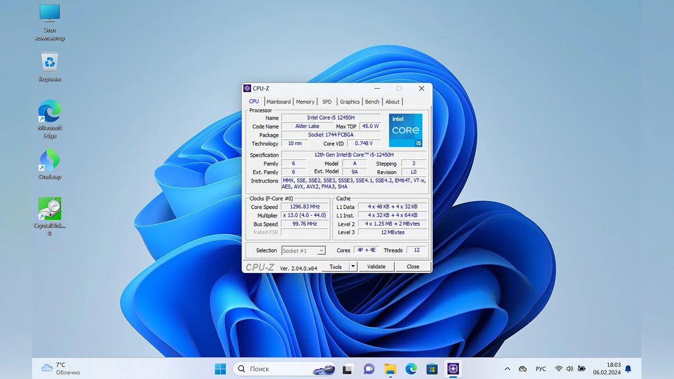Screen dimensions: 674x379
Task: Click the Intel Core i5 logo badge
Action: (x=406, y=130)
